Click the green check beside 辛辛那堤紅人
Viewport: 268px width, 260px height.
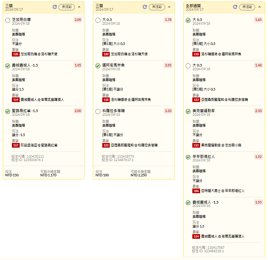[x=188, y=157]
